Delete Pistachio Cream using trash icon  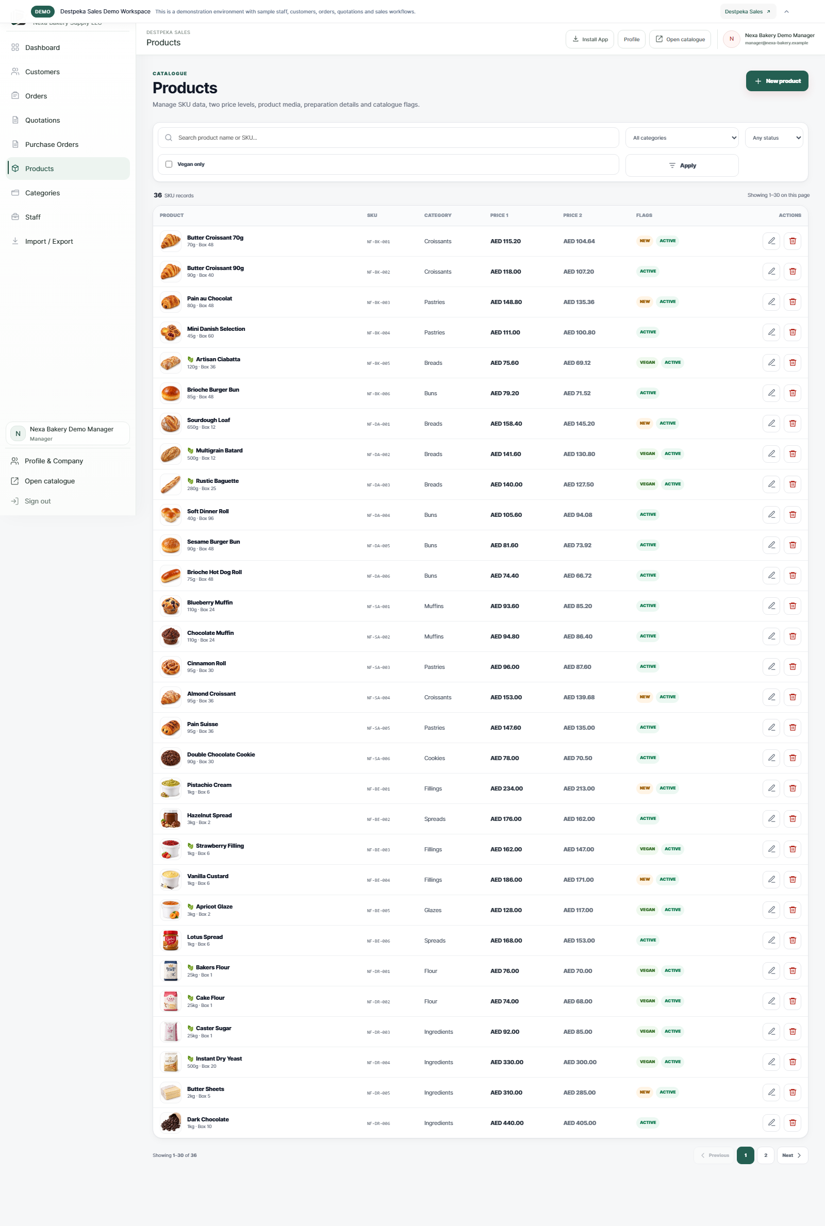pyautogui.click(x=792, y=788)
